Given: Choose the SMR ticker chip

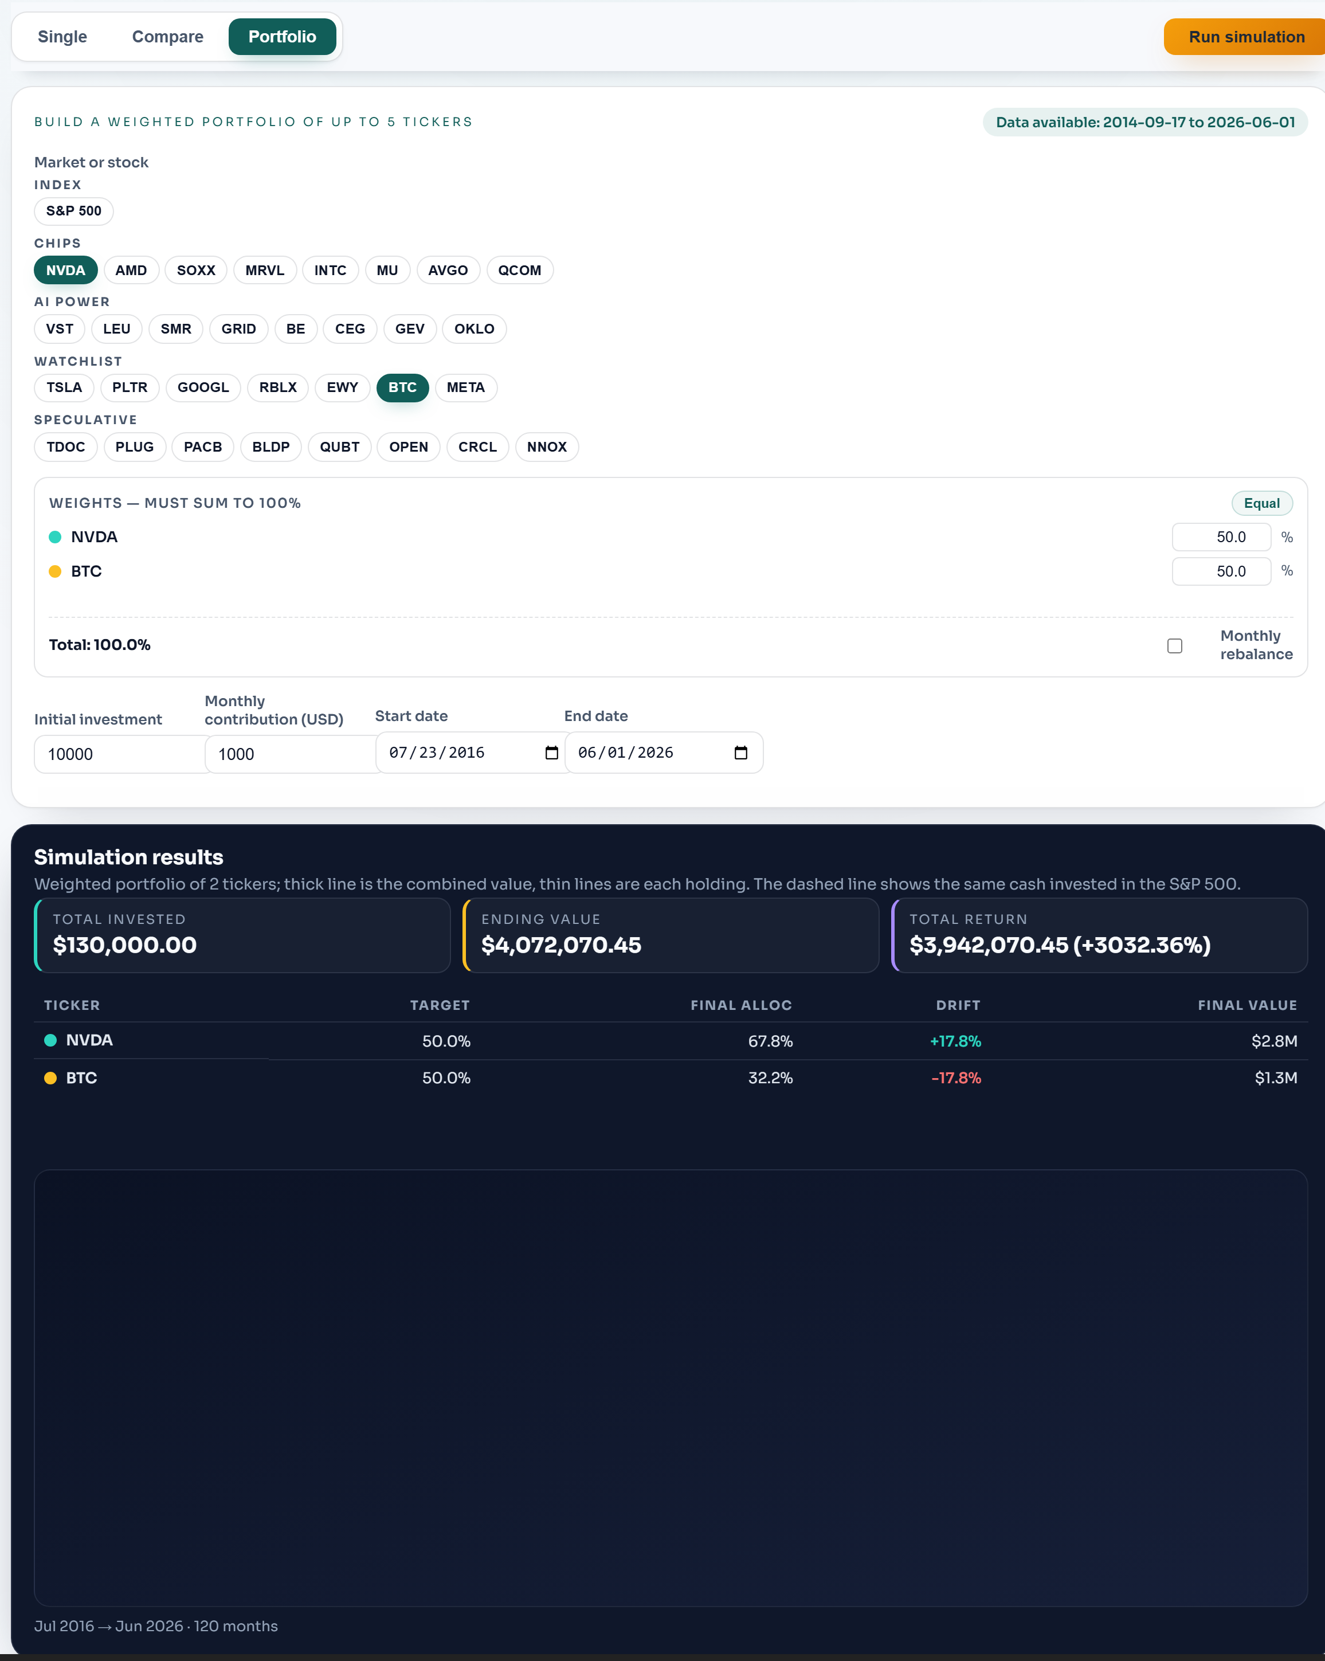Looking at the screenshot, I should 175,329.
